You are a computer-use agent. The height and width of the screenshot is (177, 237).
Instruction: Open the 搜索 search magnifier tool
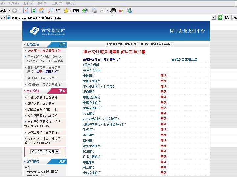54,10
